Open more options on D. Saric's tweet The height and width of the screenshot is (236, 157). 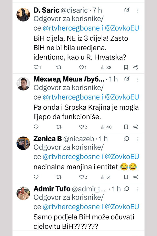tap(138, 10)
